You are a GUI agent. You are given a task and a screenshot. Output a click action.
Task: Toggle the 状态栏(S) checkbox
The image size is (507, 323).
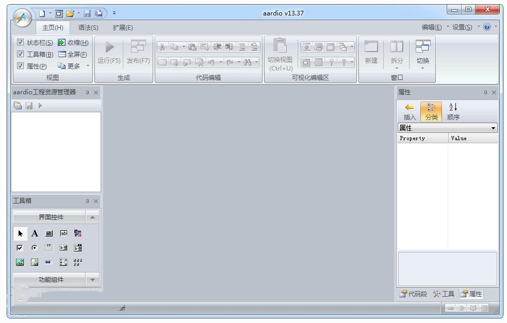[x=20, y=42]
